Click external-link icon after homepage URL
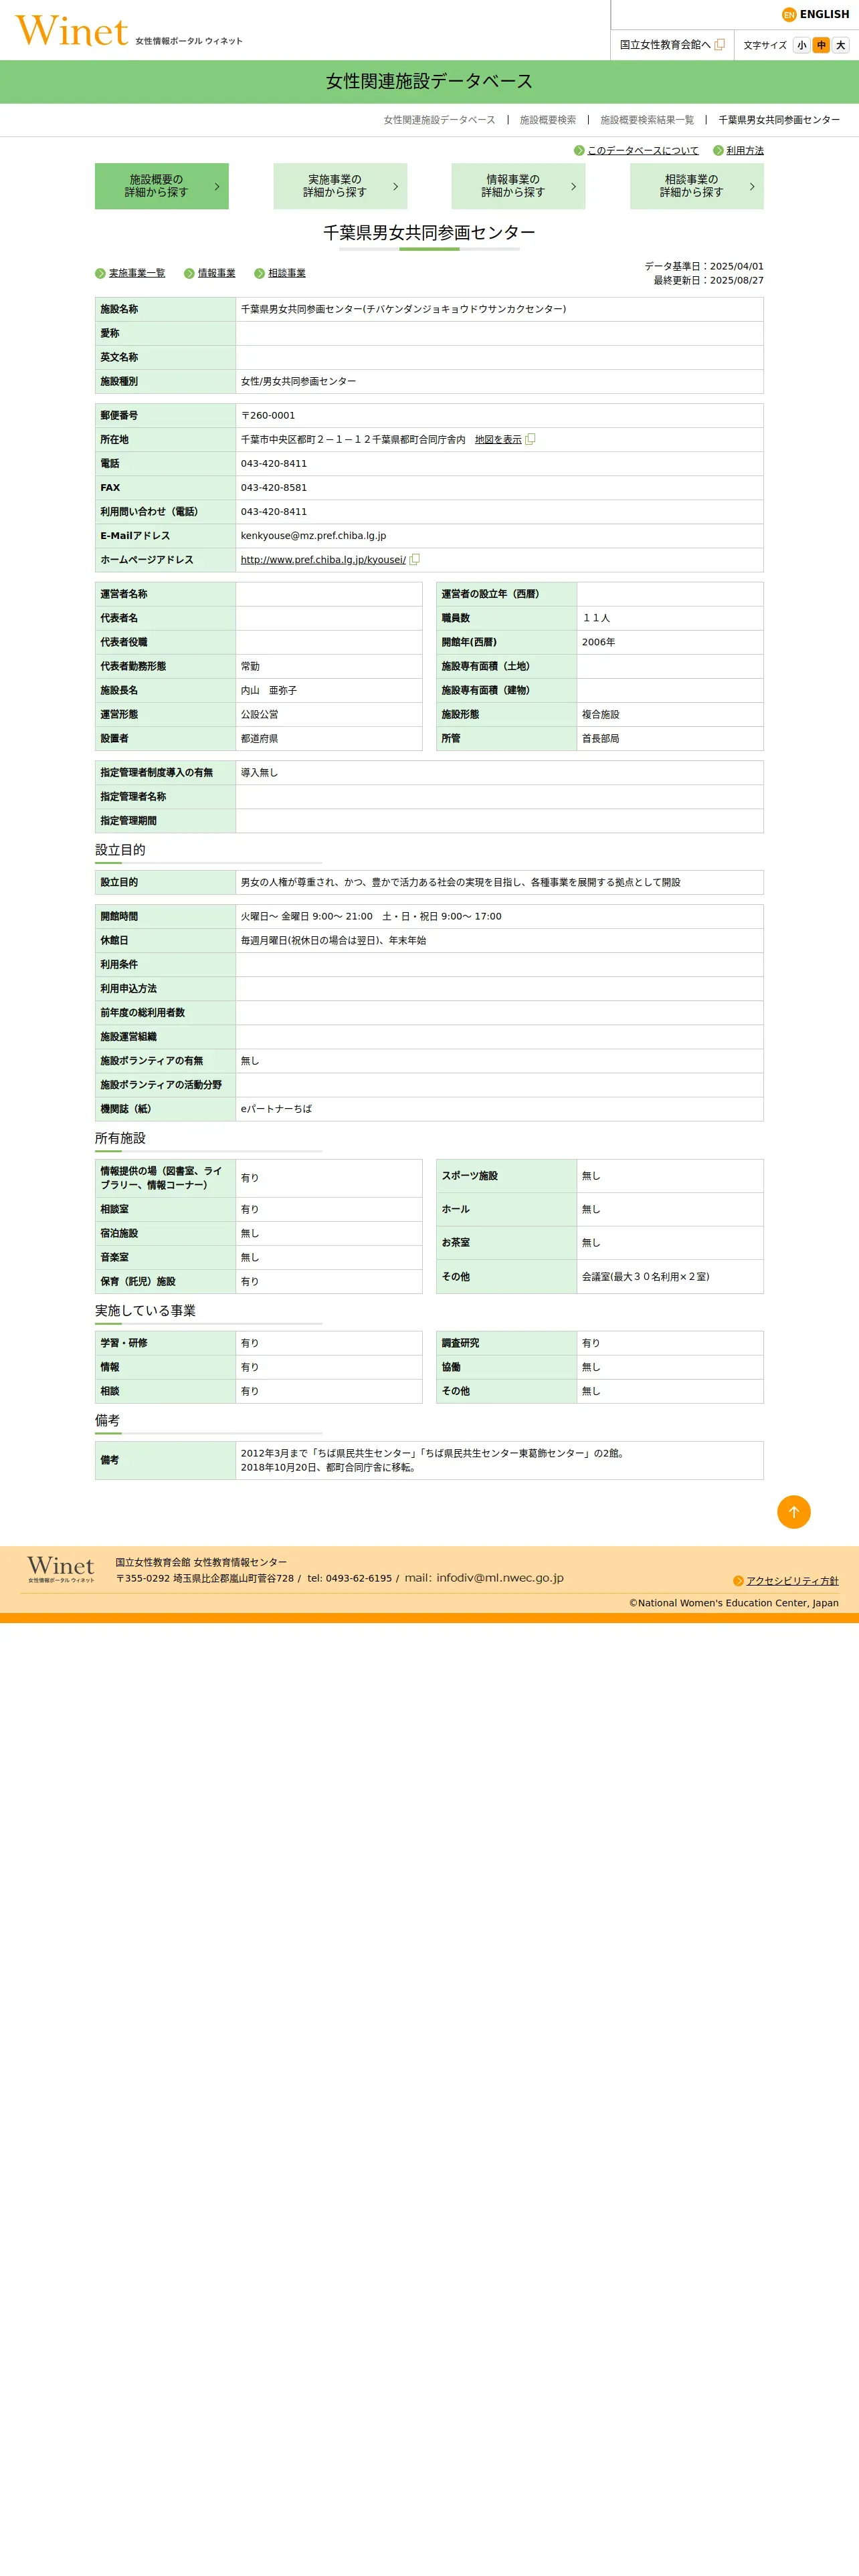This screenshot has width=859, height=2576. tap(414, 560)
